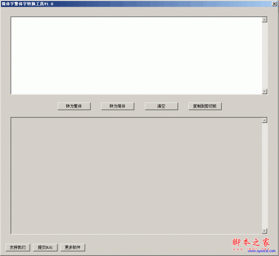This screenshot has width=279, height=256.
Task: Click inside the gray output text area
Action: (137, 176)
